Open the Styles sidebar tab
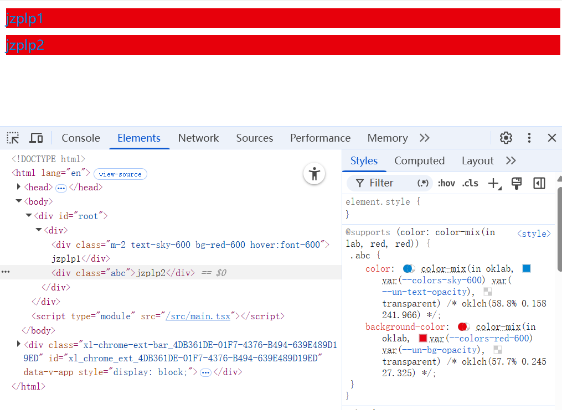 pyautogui.click(x=364, y=160)
